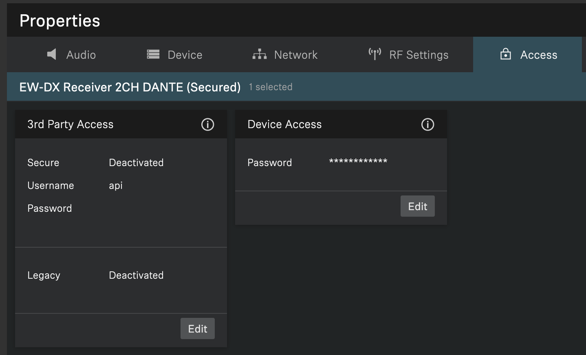Select the RF Settings tab
586x355 pixels.
click(x=419, y=55)
